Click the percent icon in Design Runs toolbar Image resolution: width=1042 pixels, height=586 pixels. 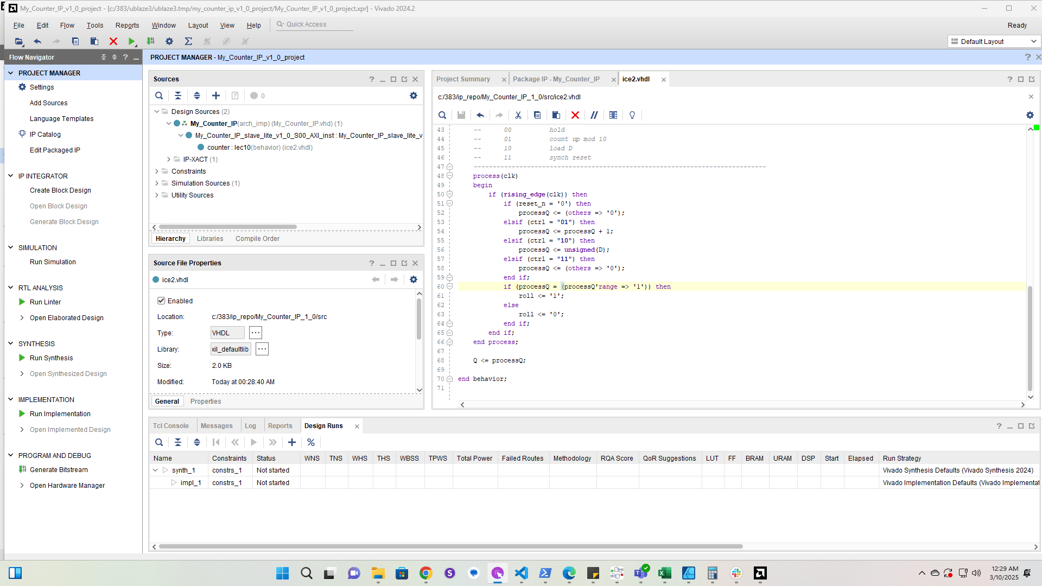[311, 442]
